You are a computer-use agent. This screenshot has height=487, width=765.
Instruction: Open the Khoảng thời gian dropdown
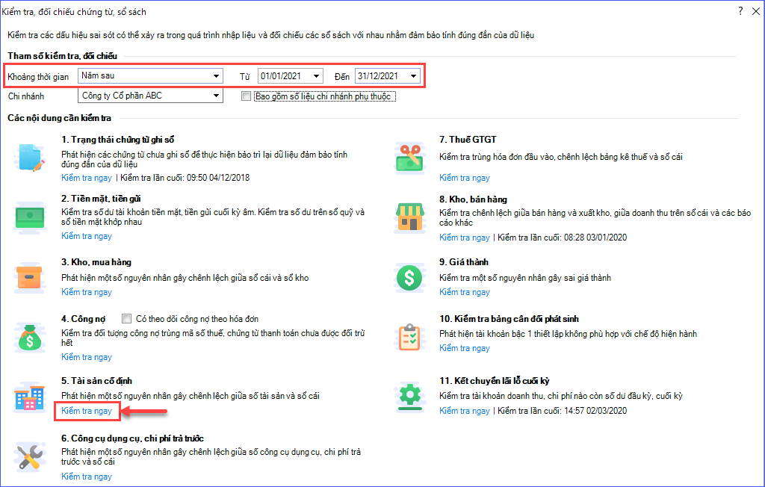tap(217, 76)
